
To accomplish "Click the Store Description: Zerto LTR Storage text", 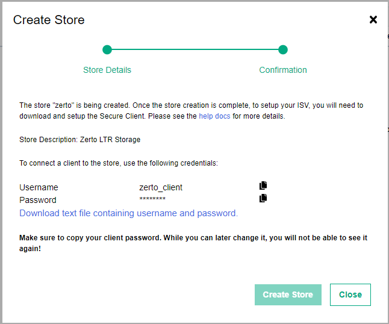I will [80, 140].
